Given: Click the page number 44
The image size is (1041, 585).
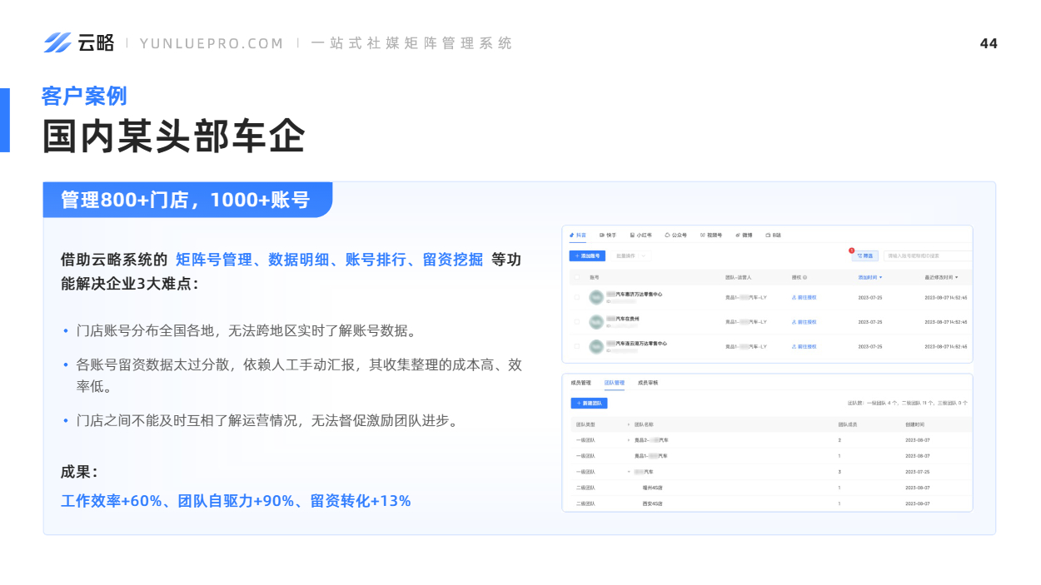Looking at the screenshot, I should coord(989,43).
